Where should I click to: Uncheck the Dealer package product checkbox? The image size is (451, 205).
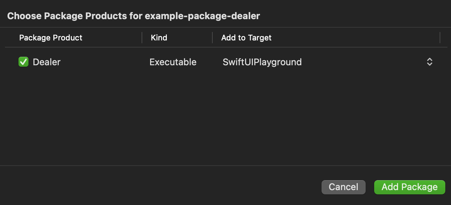tap(23, 62)
